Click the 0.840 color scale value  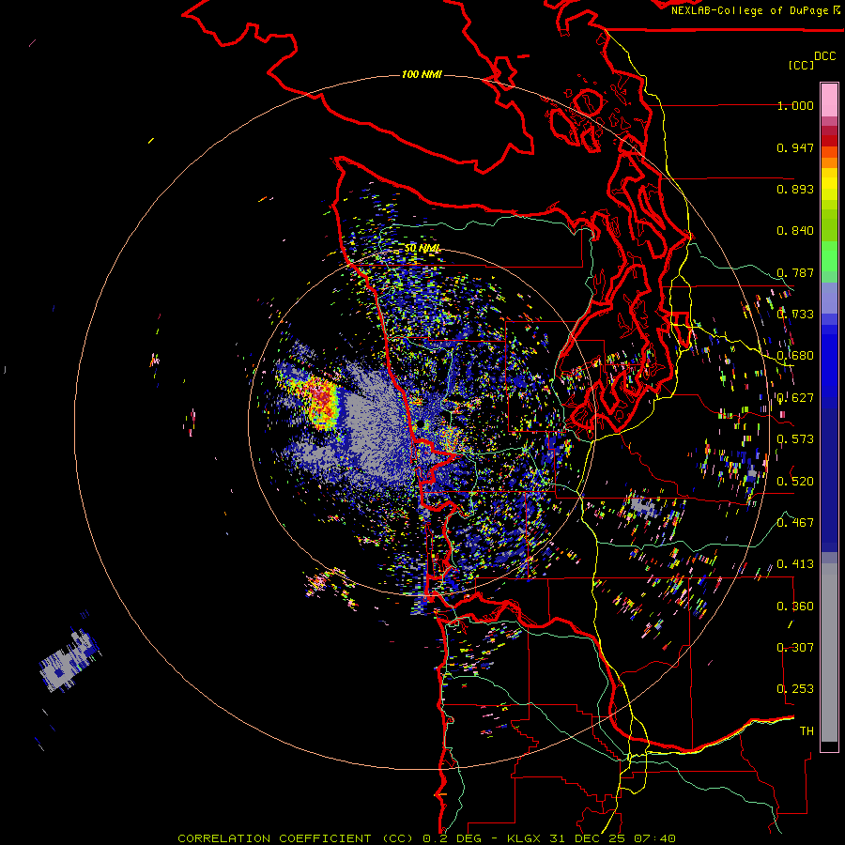tap(795, 231)
